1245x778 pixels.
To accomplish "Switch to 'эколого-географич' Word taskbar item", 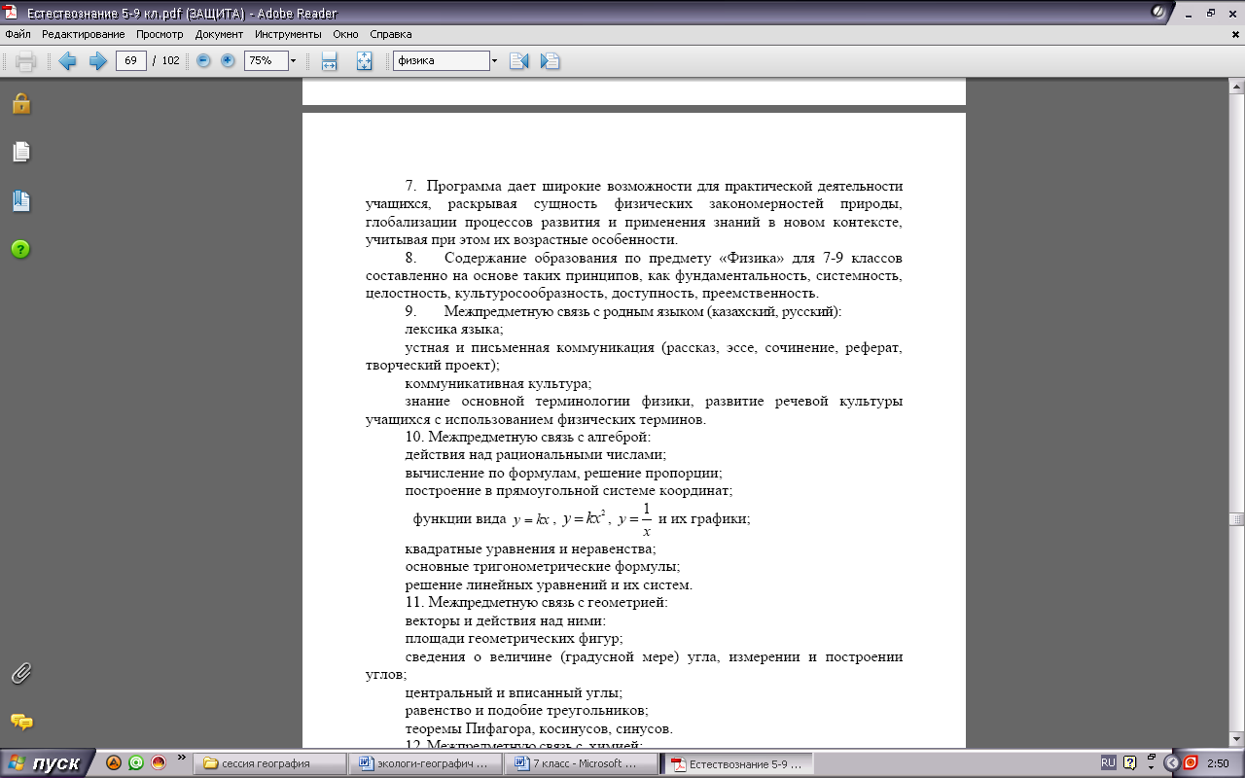I will coord(425,763).
